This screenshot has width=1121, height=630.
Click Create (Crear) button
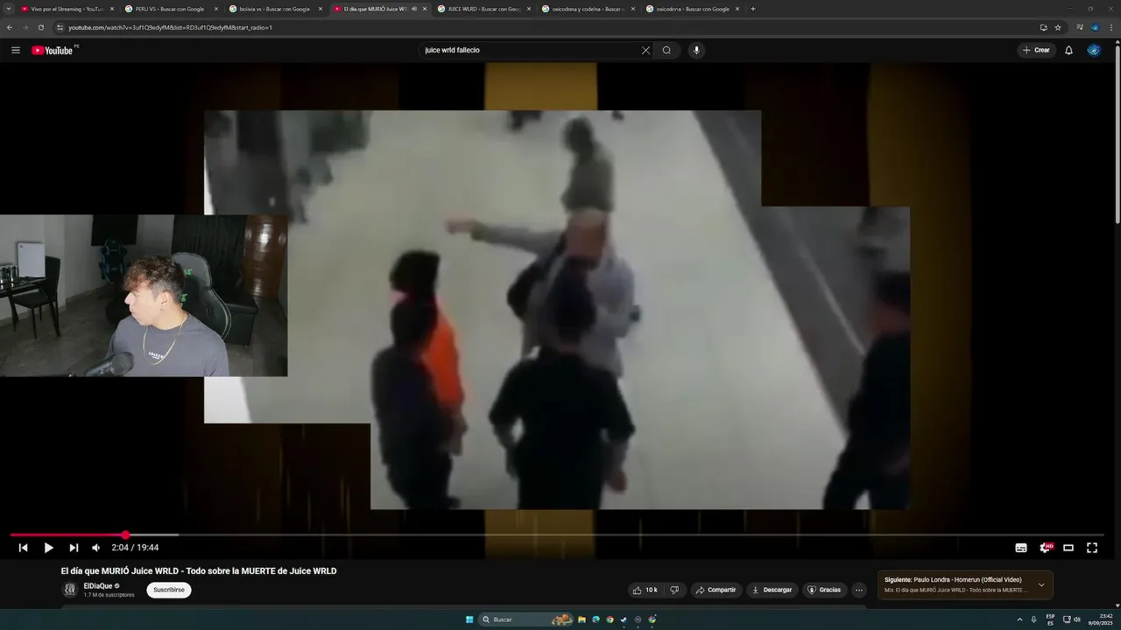(x=1036, y=50)
